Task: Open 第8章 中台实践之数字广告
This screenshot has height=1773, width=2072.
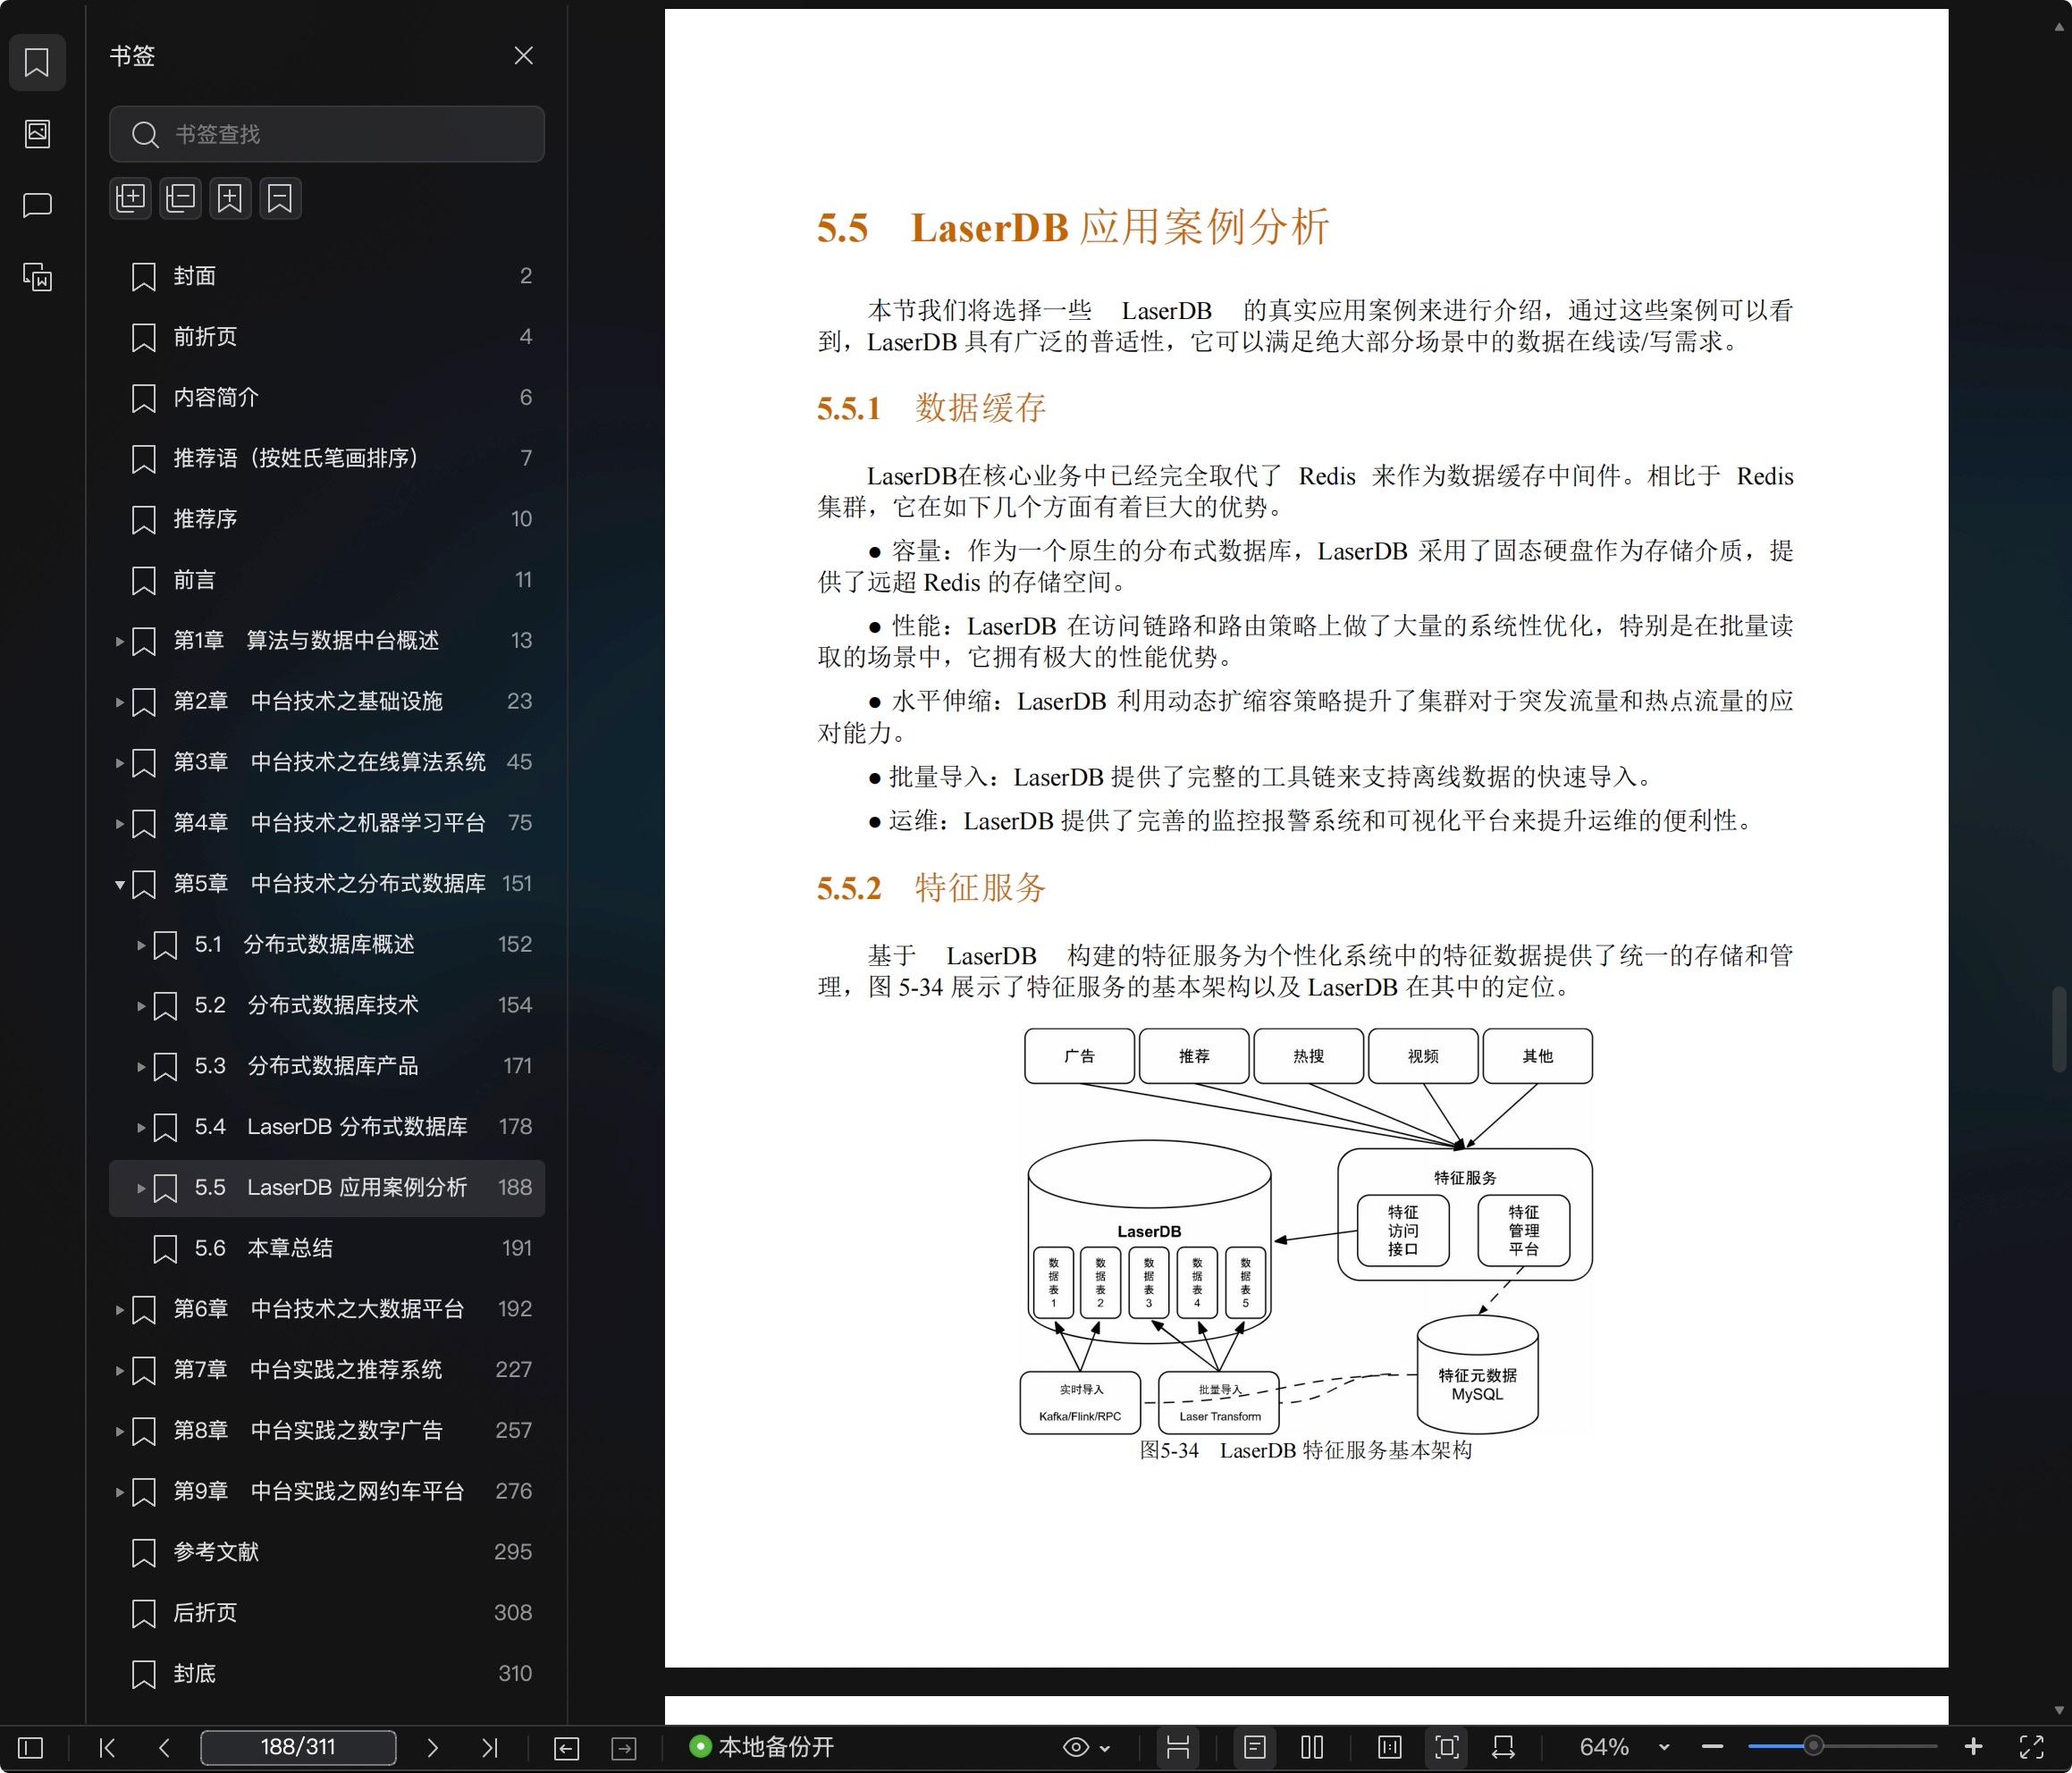Action: coord(327,1430)
